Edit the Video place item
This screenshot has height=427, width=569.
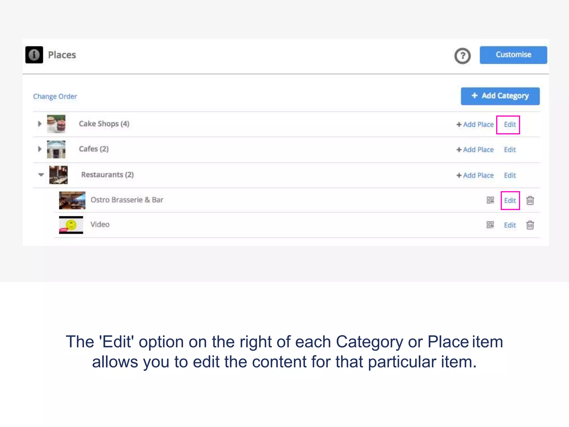[510, 225]
